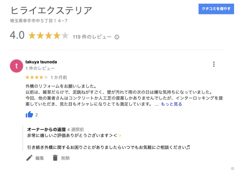Screen dimensions: 244x170
Task: Click the like count number 2
Action: [x=37, y=115]
